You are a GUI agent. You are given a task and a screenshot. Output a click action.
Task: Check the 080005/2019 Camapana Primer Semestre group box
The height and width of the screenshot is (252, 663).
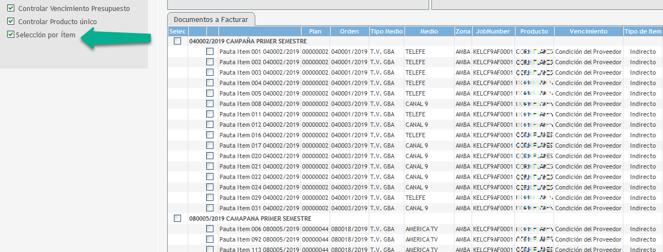177,219
